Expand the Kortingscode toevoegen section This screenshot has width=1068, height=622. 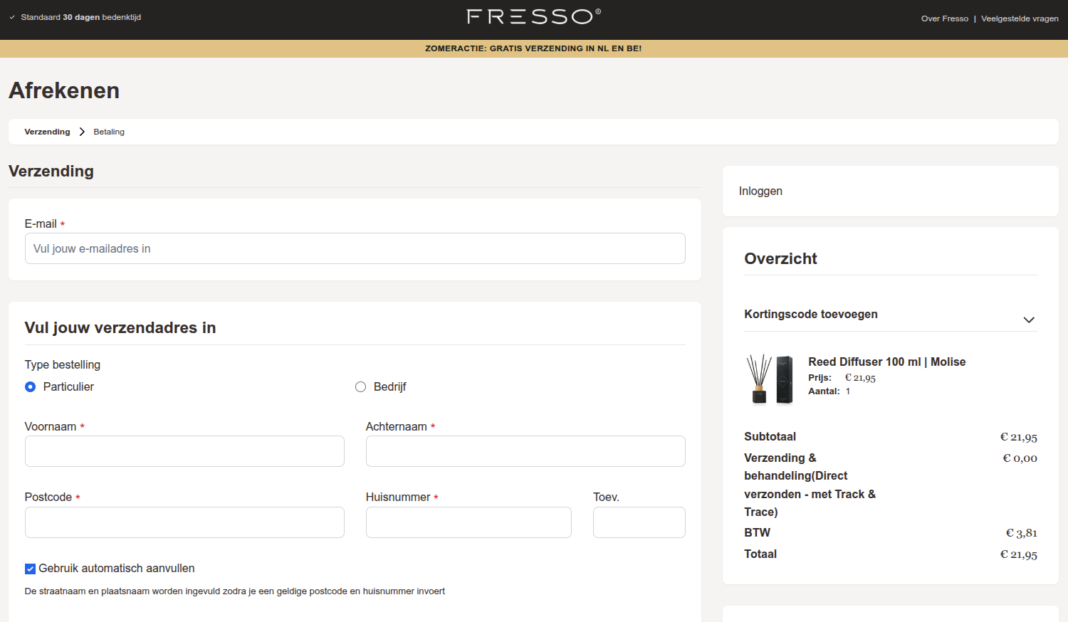point(811,314)
